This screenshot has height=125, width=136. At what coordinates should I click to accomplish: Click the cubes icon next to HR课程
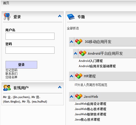click(x=79, y=76)
